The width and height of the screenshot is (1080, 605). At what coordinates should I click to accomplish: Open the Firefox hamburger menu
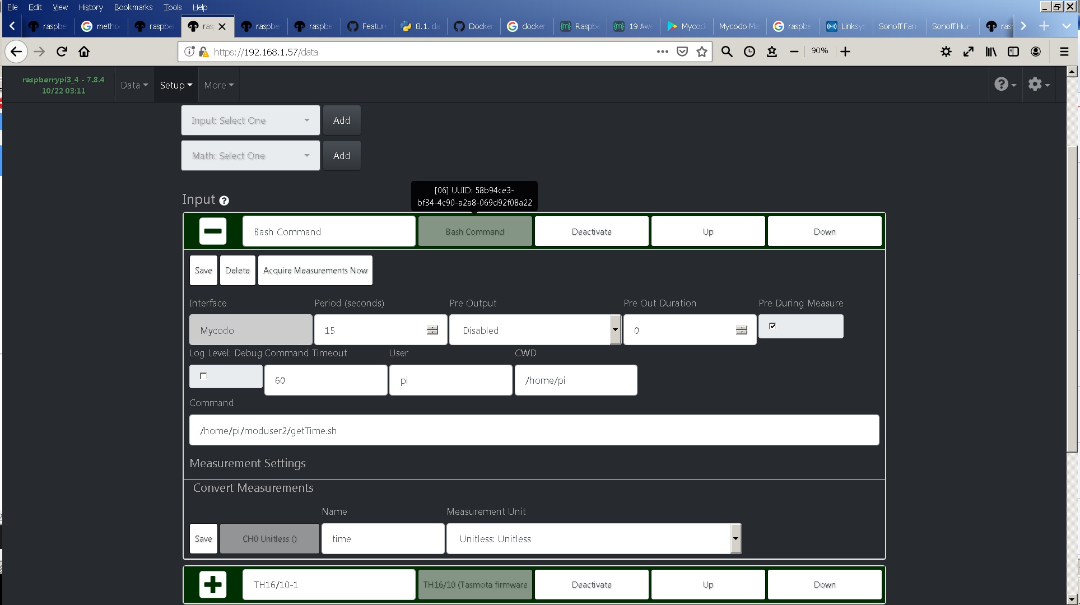[x=1063, y=52]
